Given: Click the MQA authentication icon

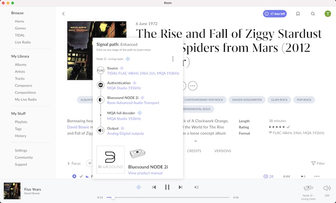Looking at the screenshot, I should [100, 85].
